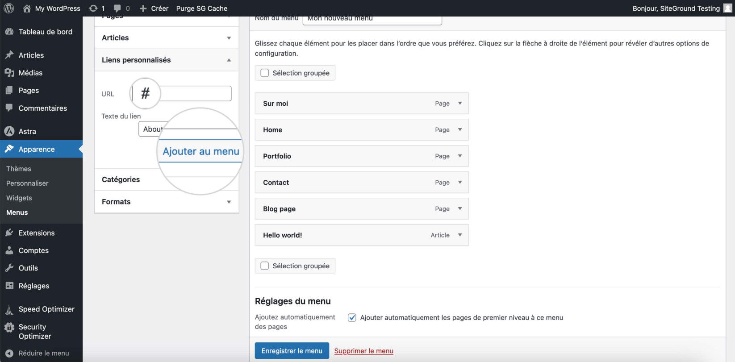Expand the Sur moi menu item
Screen dimensions: 735x362
(460, 103)
